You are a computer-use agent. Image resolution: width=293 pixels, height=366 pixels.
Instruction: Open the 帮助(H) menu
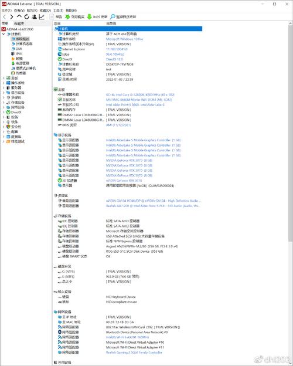click(x=71, y=11)
